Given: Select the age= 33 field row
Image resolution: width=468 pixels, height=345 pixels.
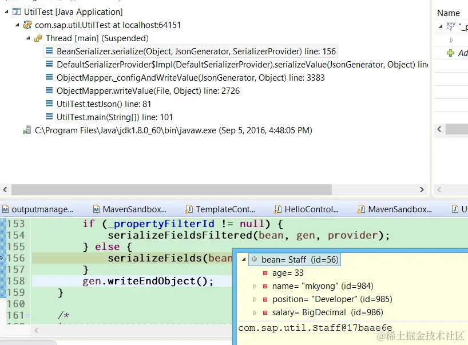Looking at the screenshot, I should click(x=288, y=273).
